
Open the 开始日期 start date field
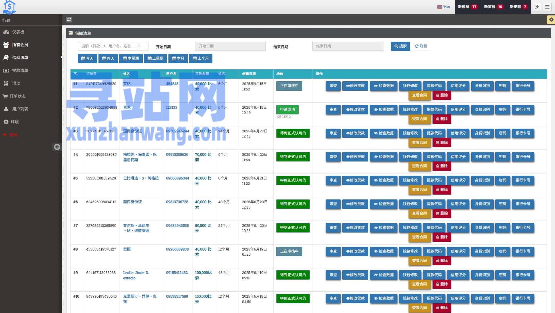[230, 46]
